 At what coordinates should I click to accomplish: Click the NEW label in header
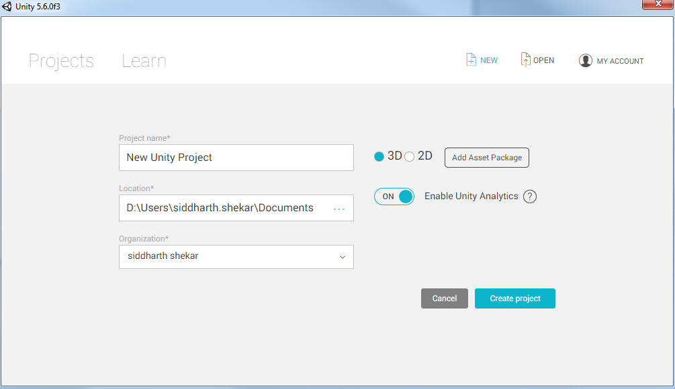(x=489, y=60)
